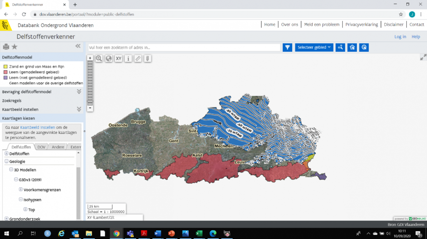
Task: Collapse the left sidebar panel
Action: [78, 46]
